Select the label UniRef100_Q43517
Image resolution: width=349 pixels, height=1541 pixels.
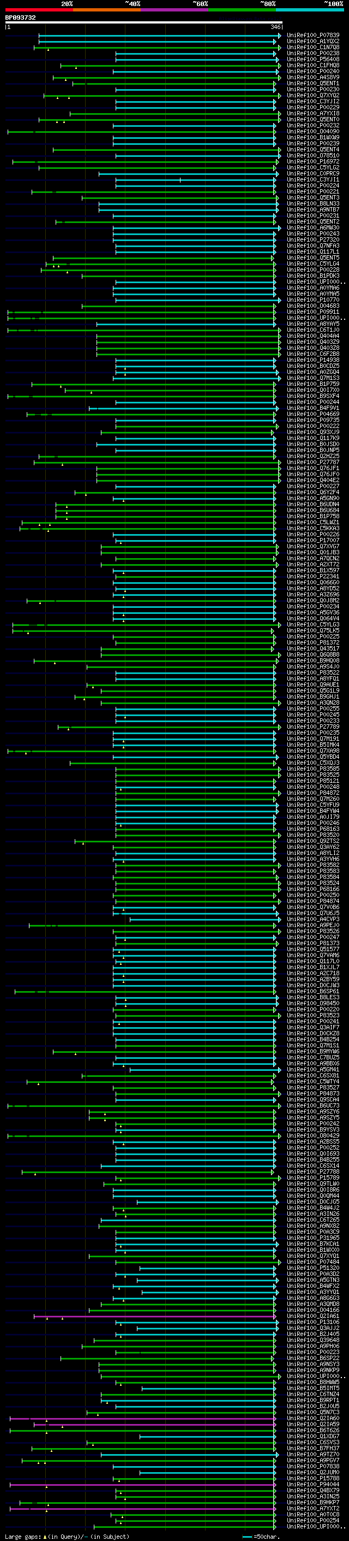pos(313,648)
